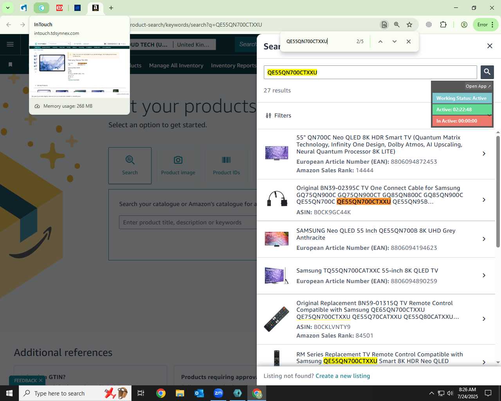
Task: Open the Seller Central hamburger menu
Action: click(x=10, y=44)
